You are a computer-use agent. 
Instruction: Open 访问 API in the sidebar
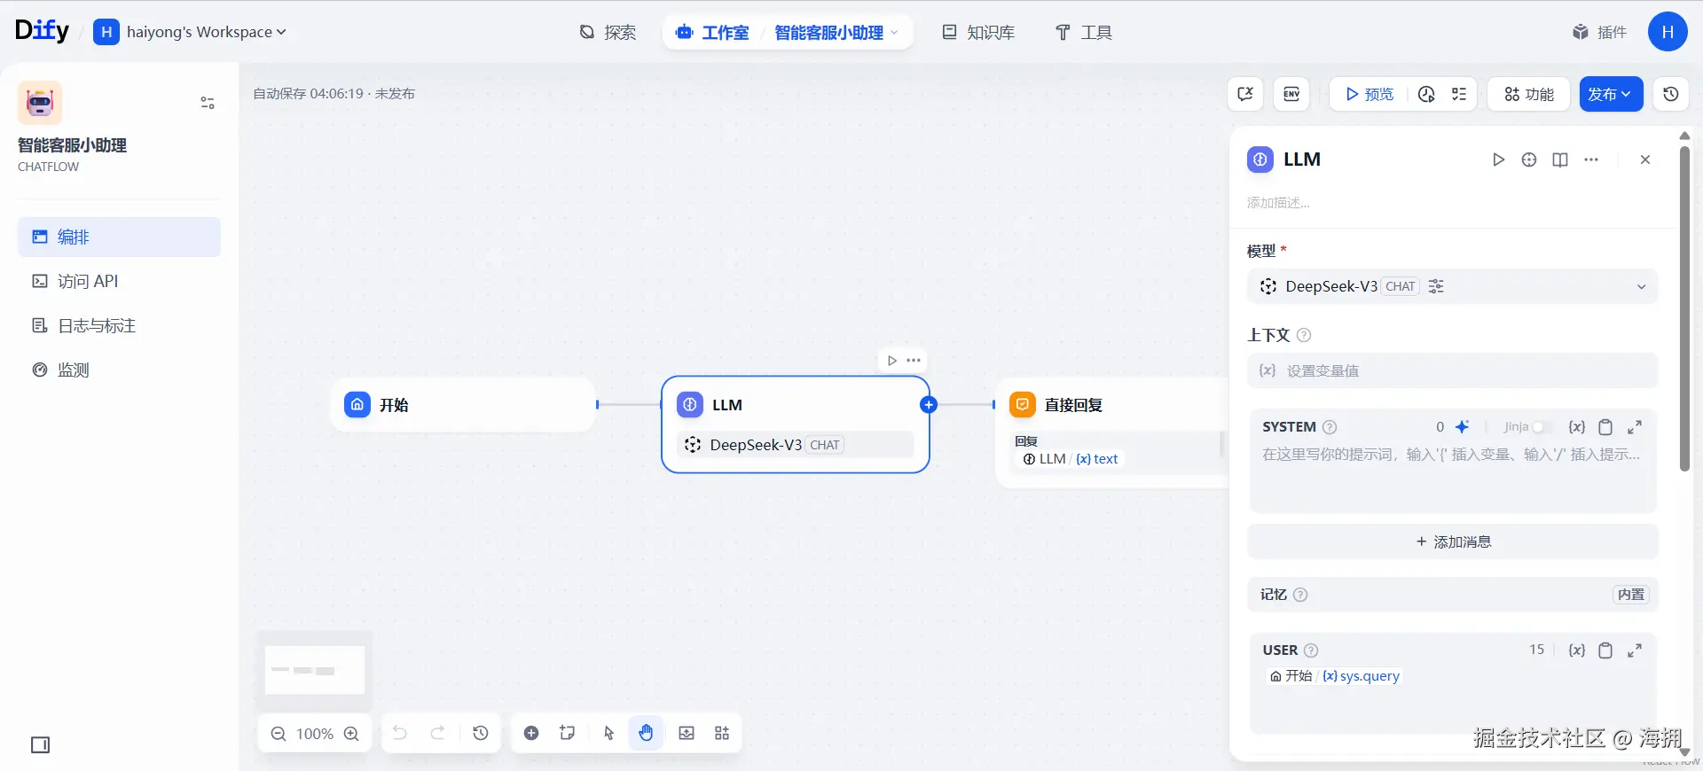click(119, 281)
